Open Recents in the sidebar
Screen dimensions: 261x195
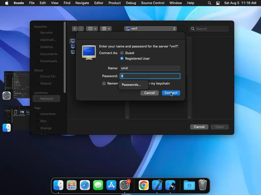coord(46,33)
